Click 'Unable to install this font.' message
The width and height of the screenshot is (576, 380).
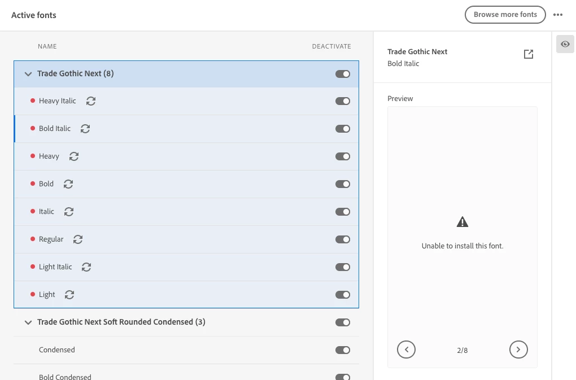point(462,246)
